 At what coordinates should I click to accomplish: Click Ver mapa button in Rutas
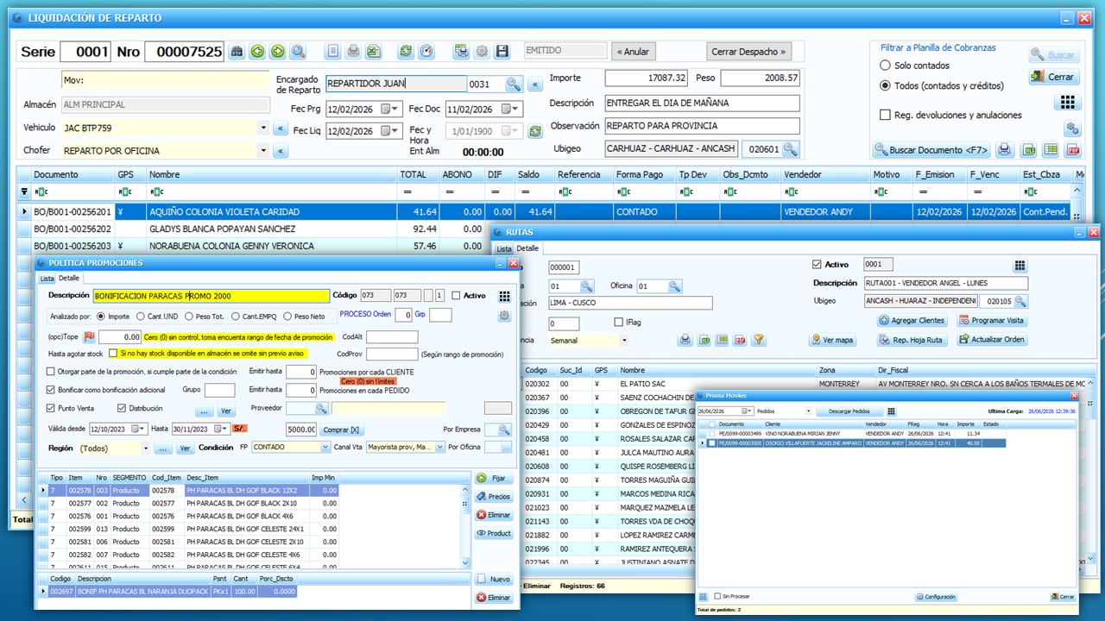(x=832, y=340)
